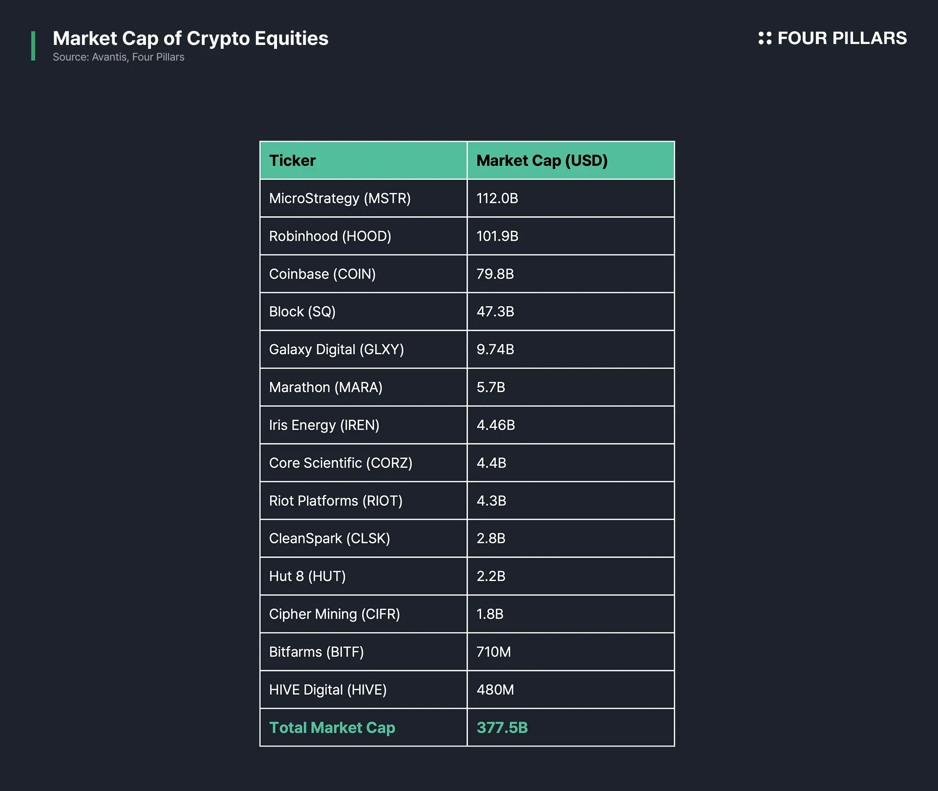Screen dimensions: 938x791
Task: Click the HIVE Digital (HIVE) cell
Action: pos(328,690)
